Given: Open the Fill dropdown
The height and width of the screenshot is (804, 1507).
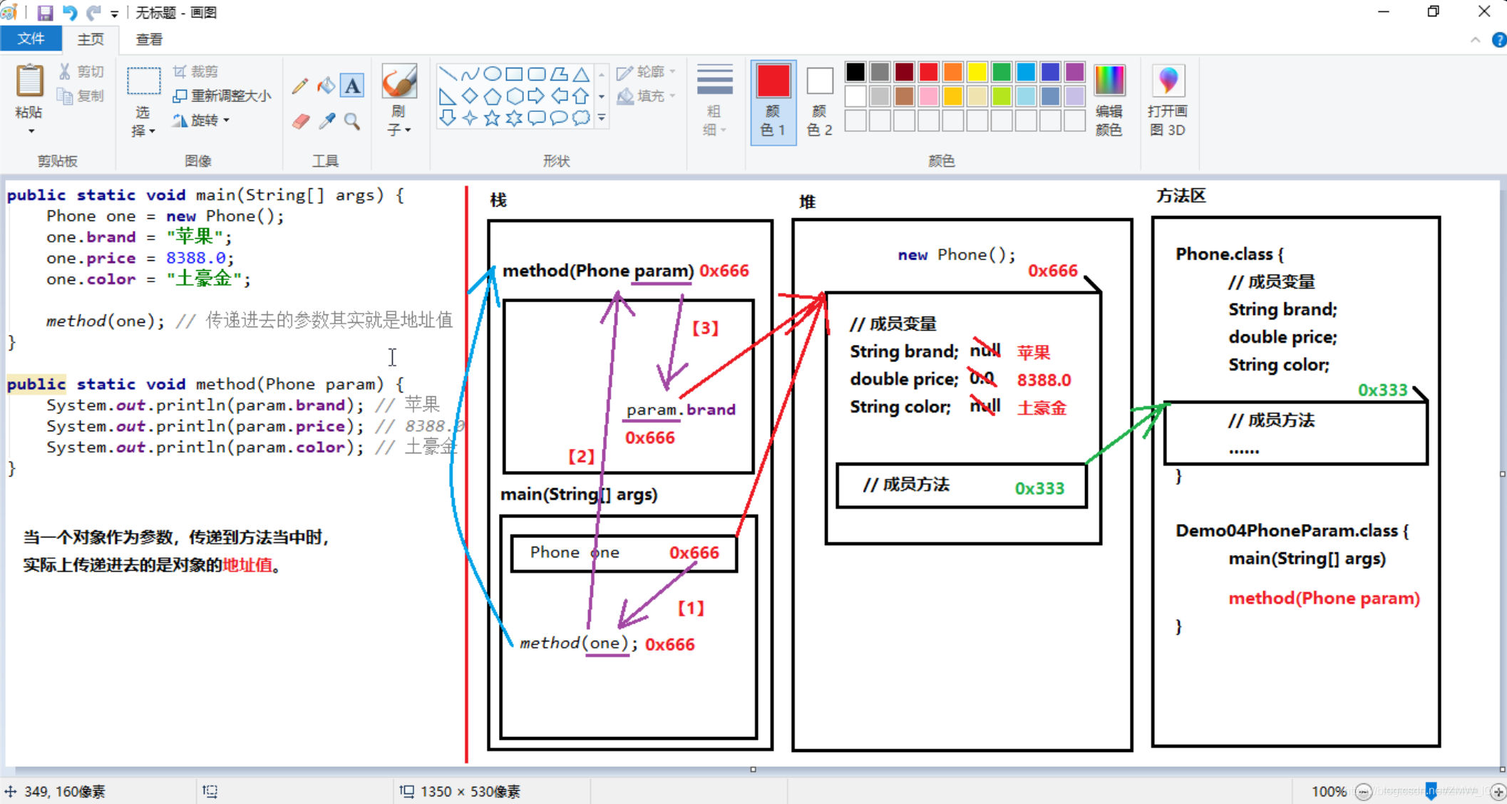Looking at the screenshot, I should point(646,96).
